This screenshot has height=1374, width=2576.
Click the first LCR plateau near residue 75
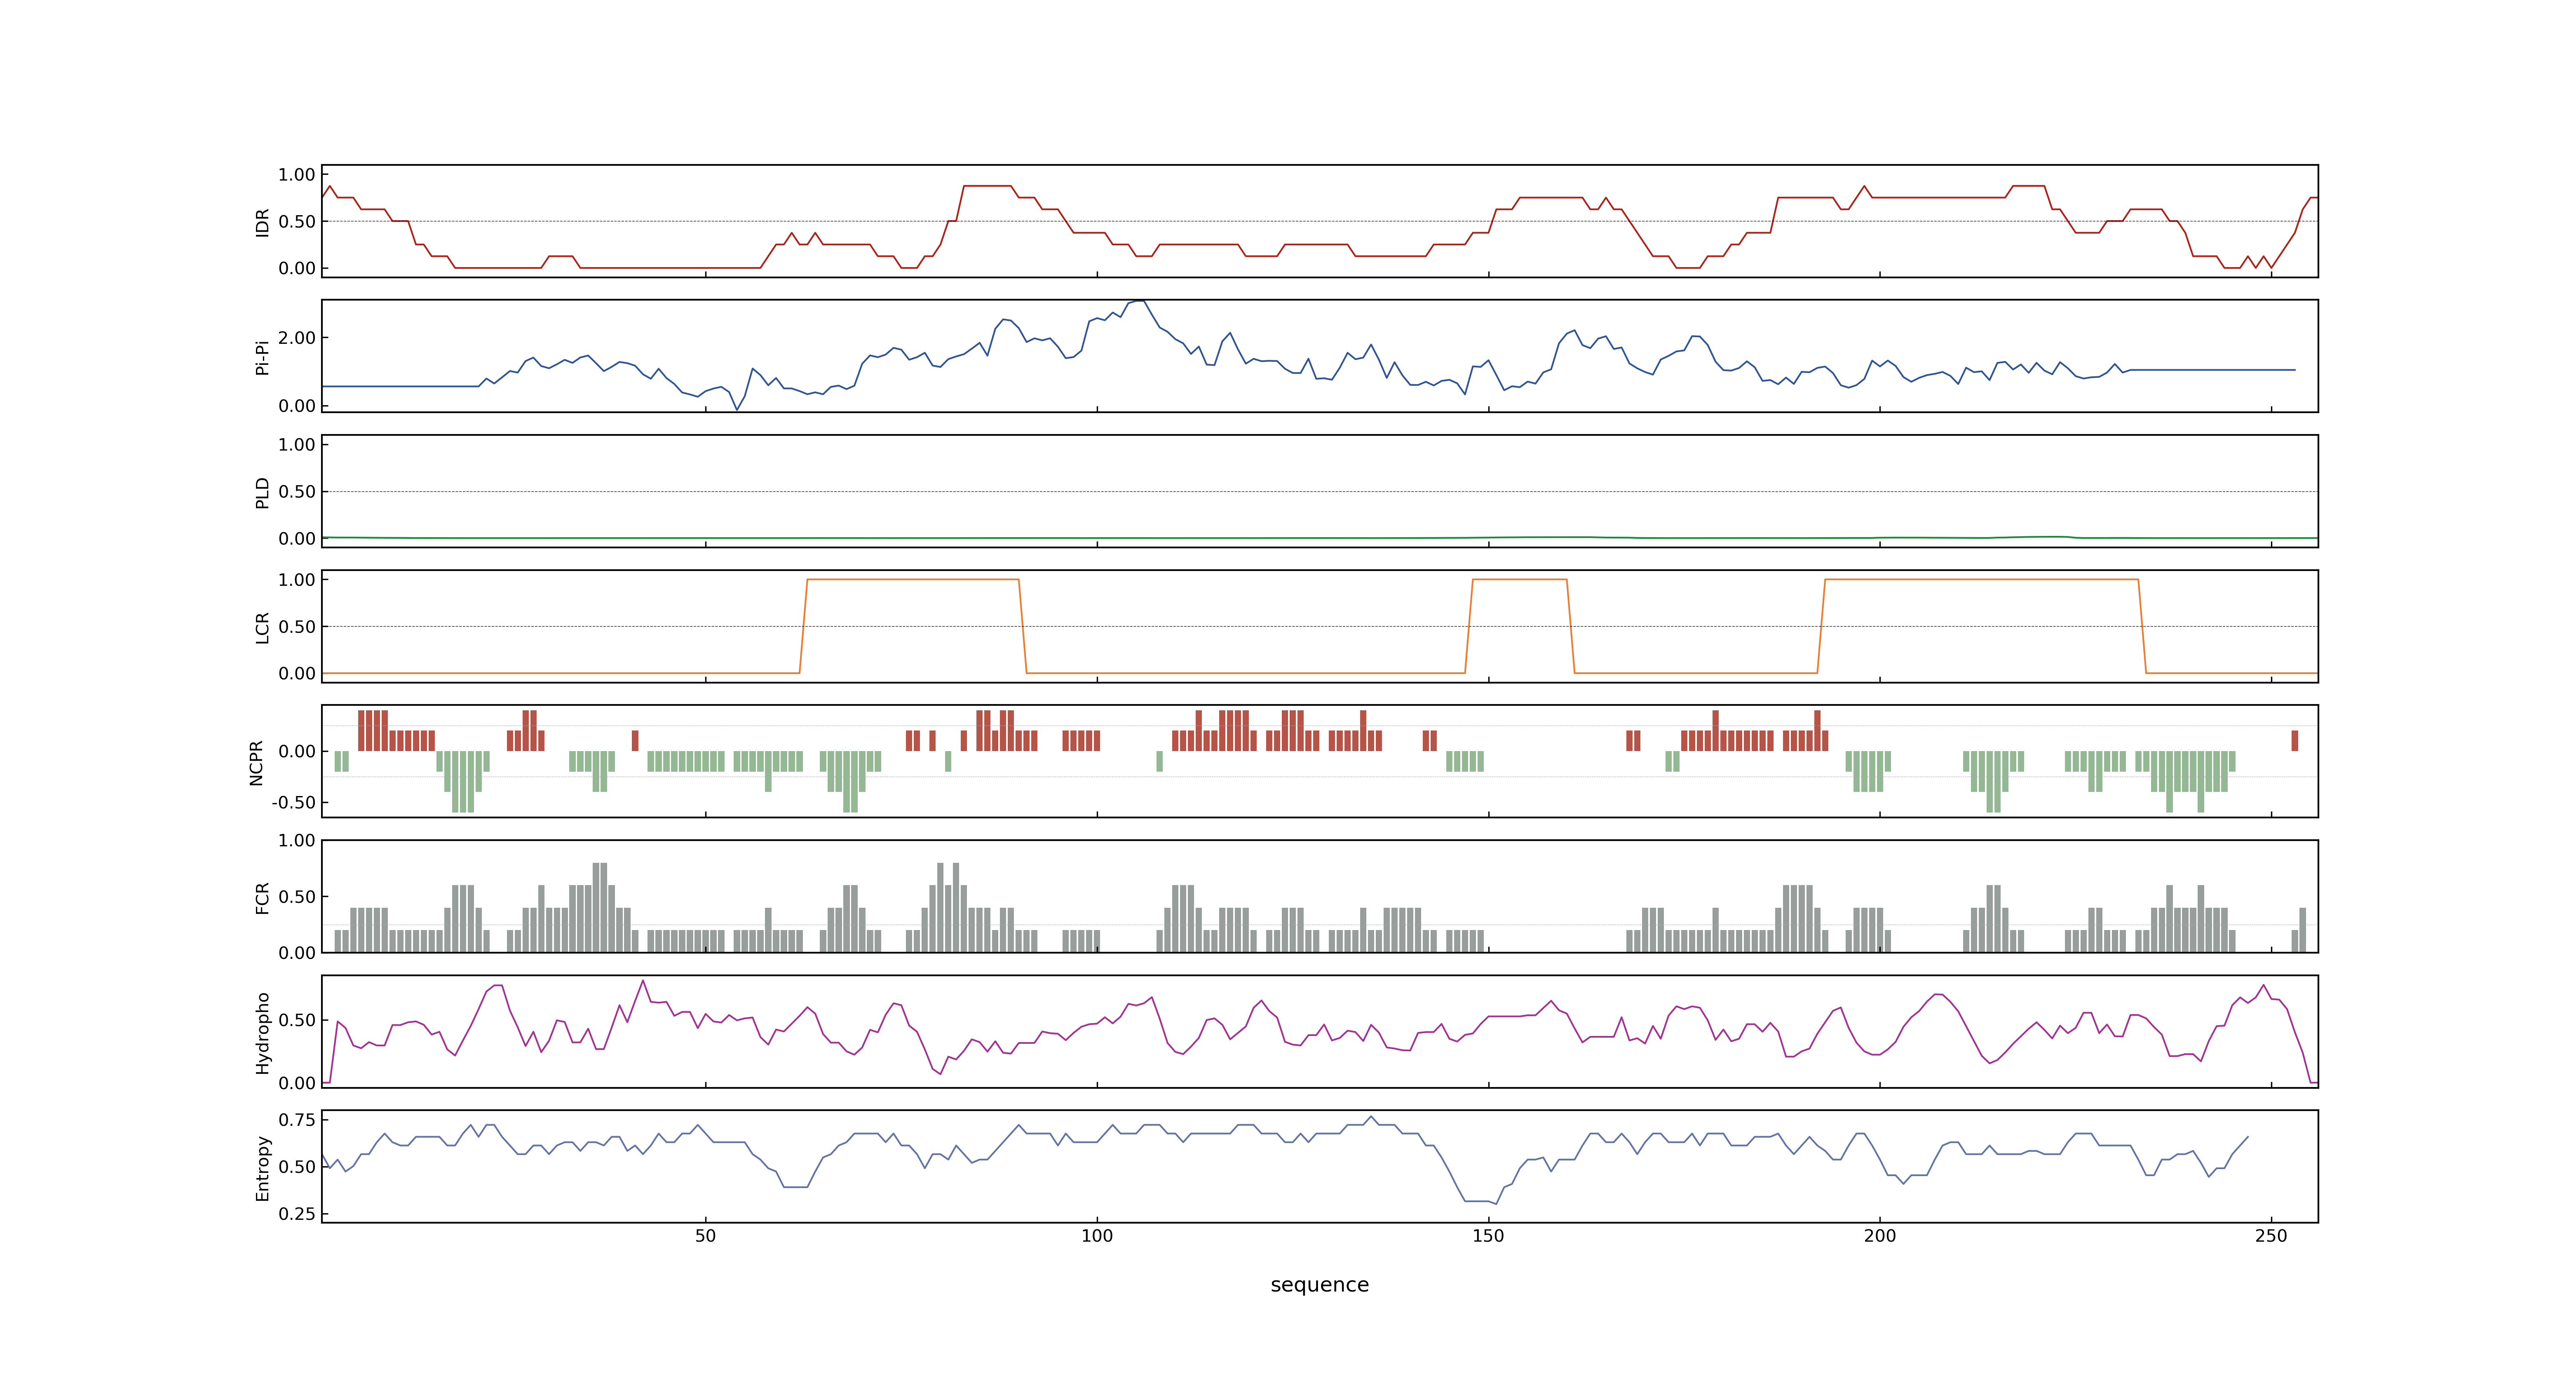(x=912, y=580)
